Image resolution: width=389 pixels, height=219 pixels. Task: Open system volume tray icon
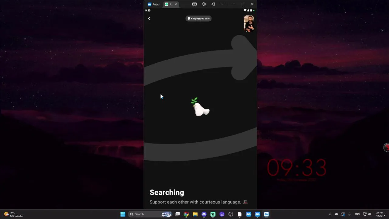click(x=370, y=214)
